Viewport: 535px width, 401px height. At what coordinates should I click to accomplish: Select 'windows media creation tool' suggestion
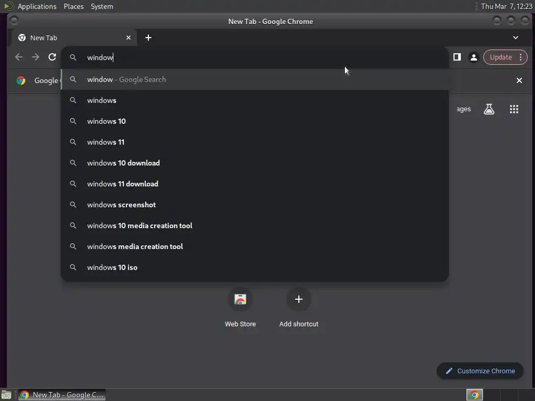click(x=254, y=246)
